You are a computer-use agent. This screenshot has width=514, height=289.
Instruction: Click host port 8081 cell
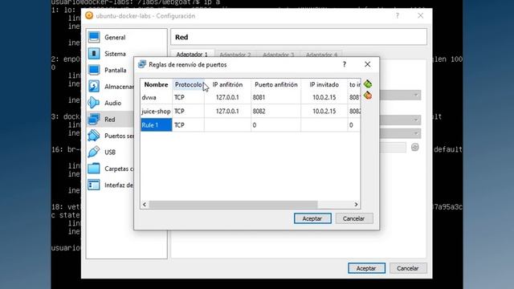click(276, 97)
